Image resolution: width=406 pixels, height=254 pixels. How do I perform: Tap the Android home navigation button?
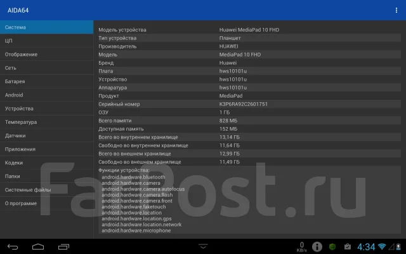point(38,246)
